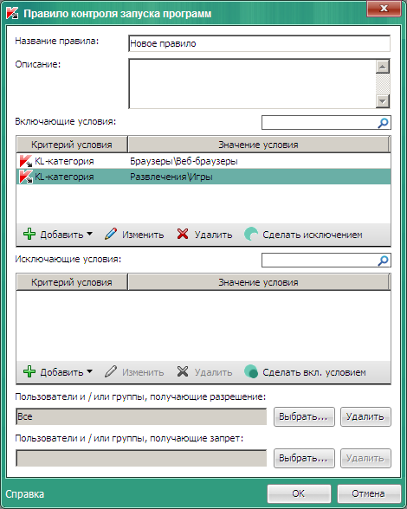Click KL-category icon in Браузеры\Веб-браузеры row
Screen dimensions: 407x509
pos(26,161)
